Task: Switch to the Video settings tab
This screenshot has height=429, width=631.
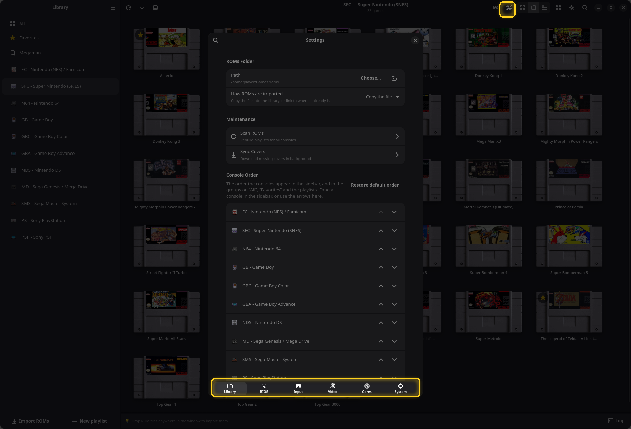Action: click(x=332, y=388)
